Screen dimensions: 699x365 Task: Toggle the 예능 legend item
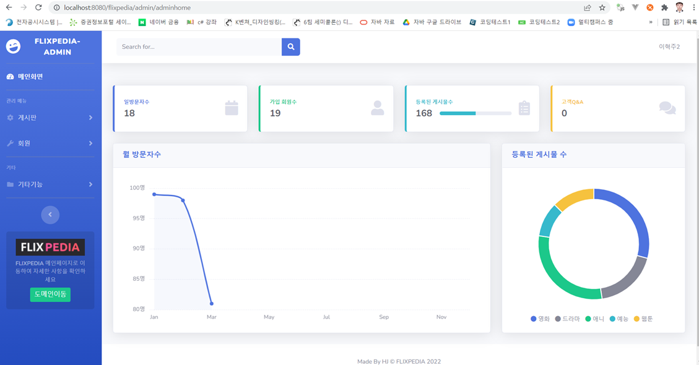tap(619, 319)
